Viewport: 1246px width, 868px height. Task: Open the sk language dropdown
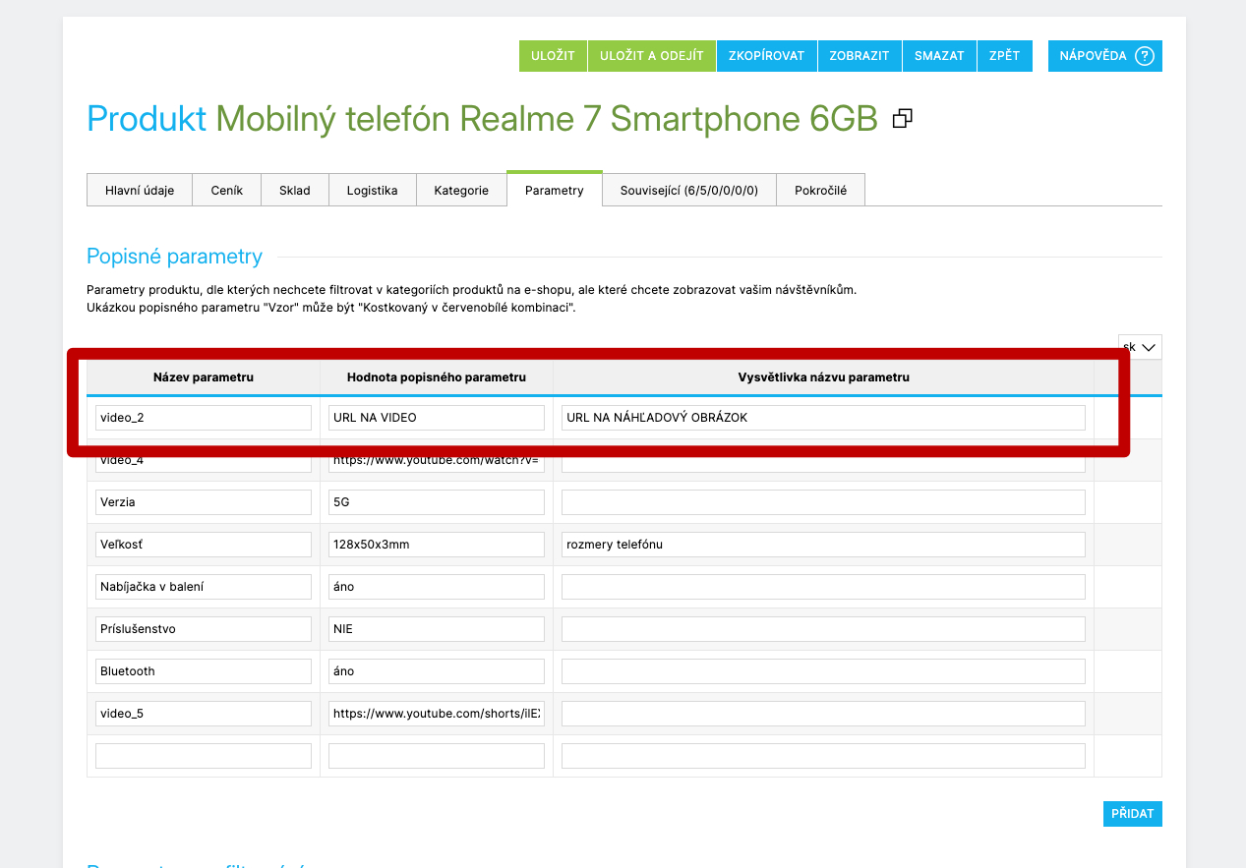1140,347
